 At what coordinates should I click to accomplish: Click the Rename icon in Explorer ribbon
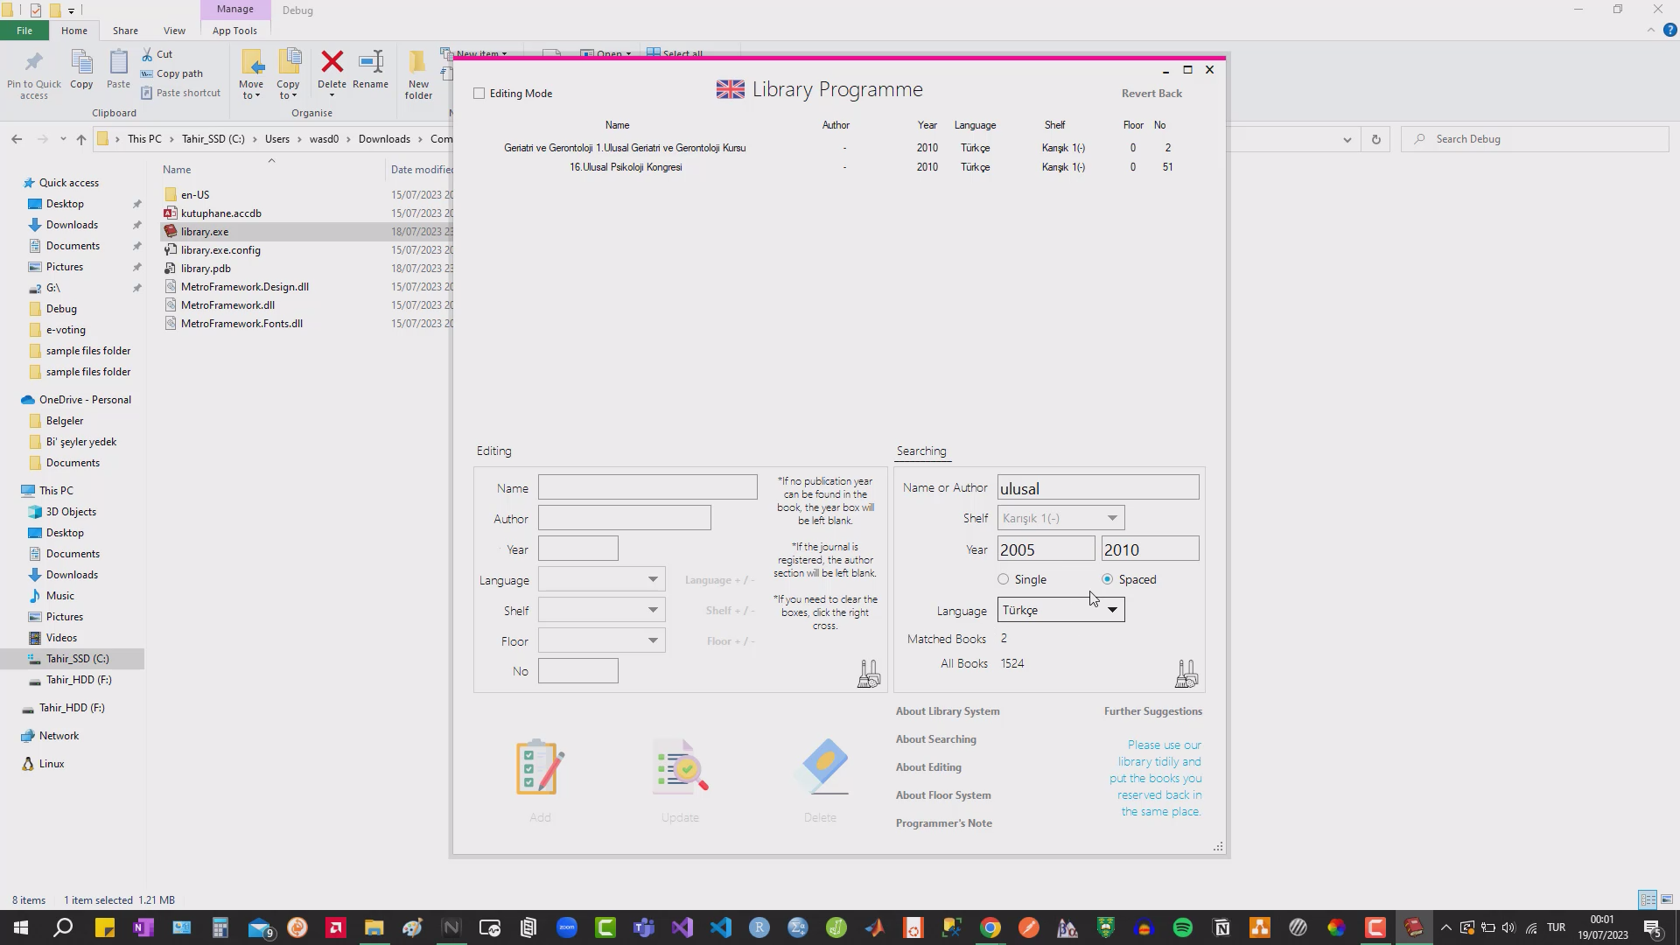click(x=371, y=61)
